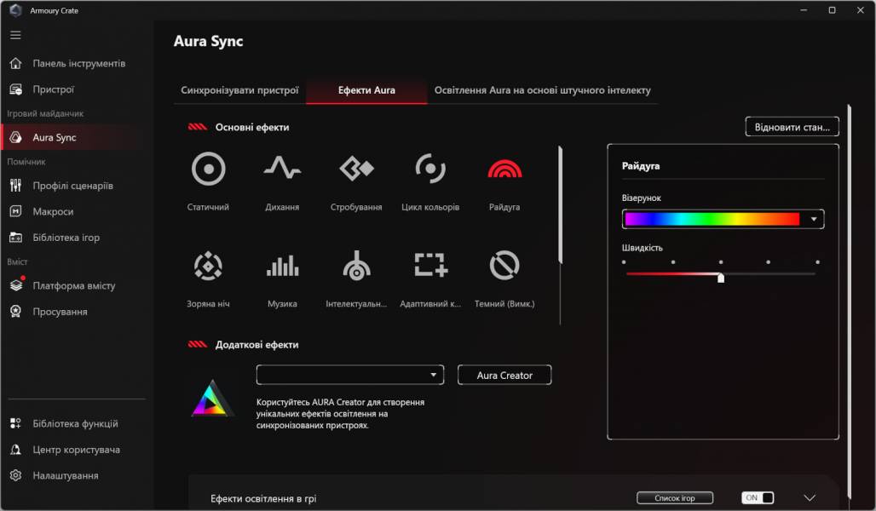The image size is (876, 511).
Task: Click the AURA Creator prism logo
Action: click(211, 399)
